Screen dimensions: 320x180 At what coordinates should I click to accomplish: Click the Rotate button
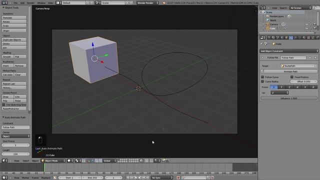tap(14, 21)
